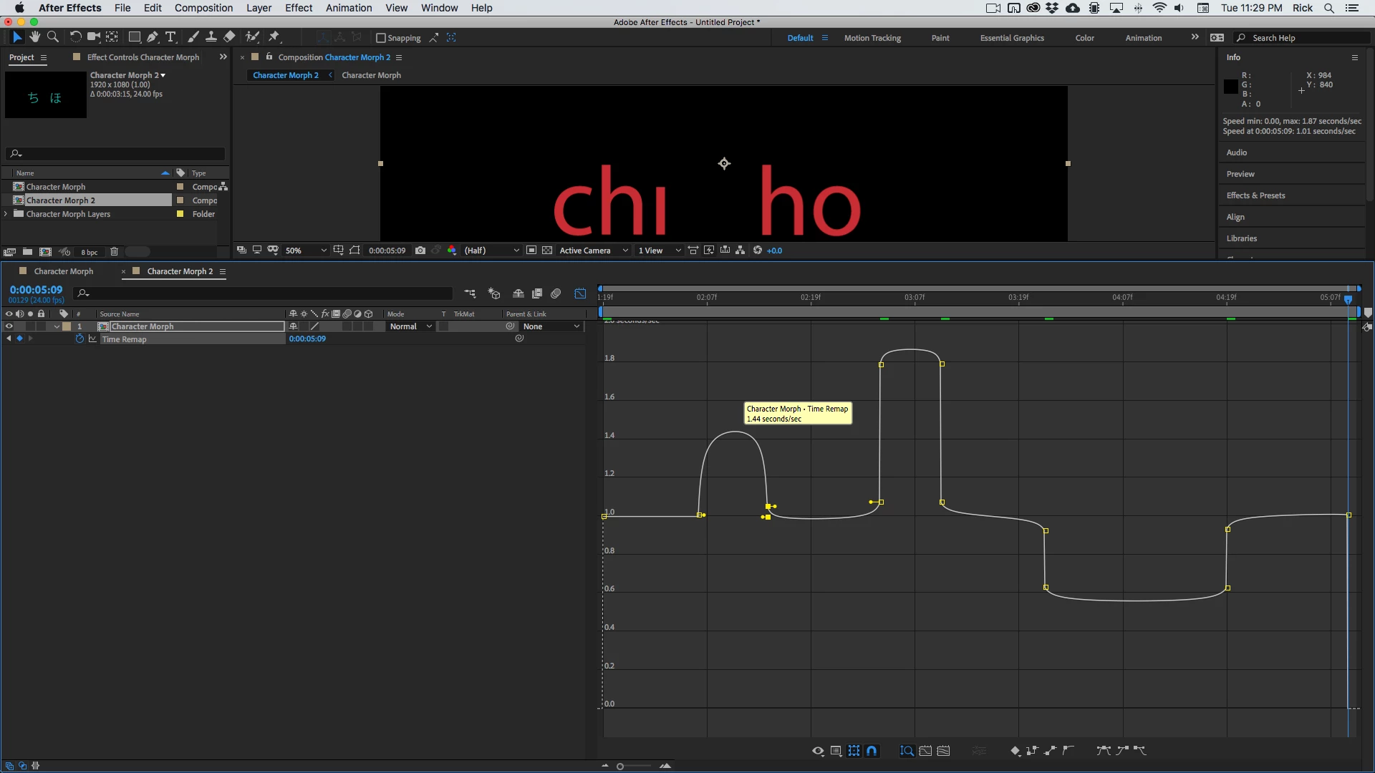
Task: Select the Hand tool
Action: [x=34, y=37]
